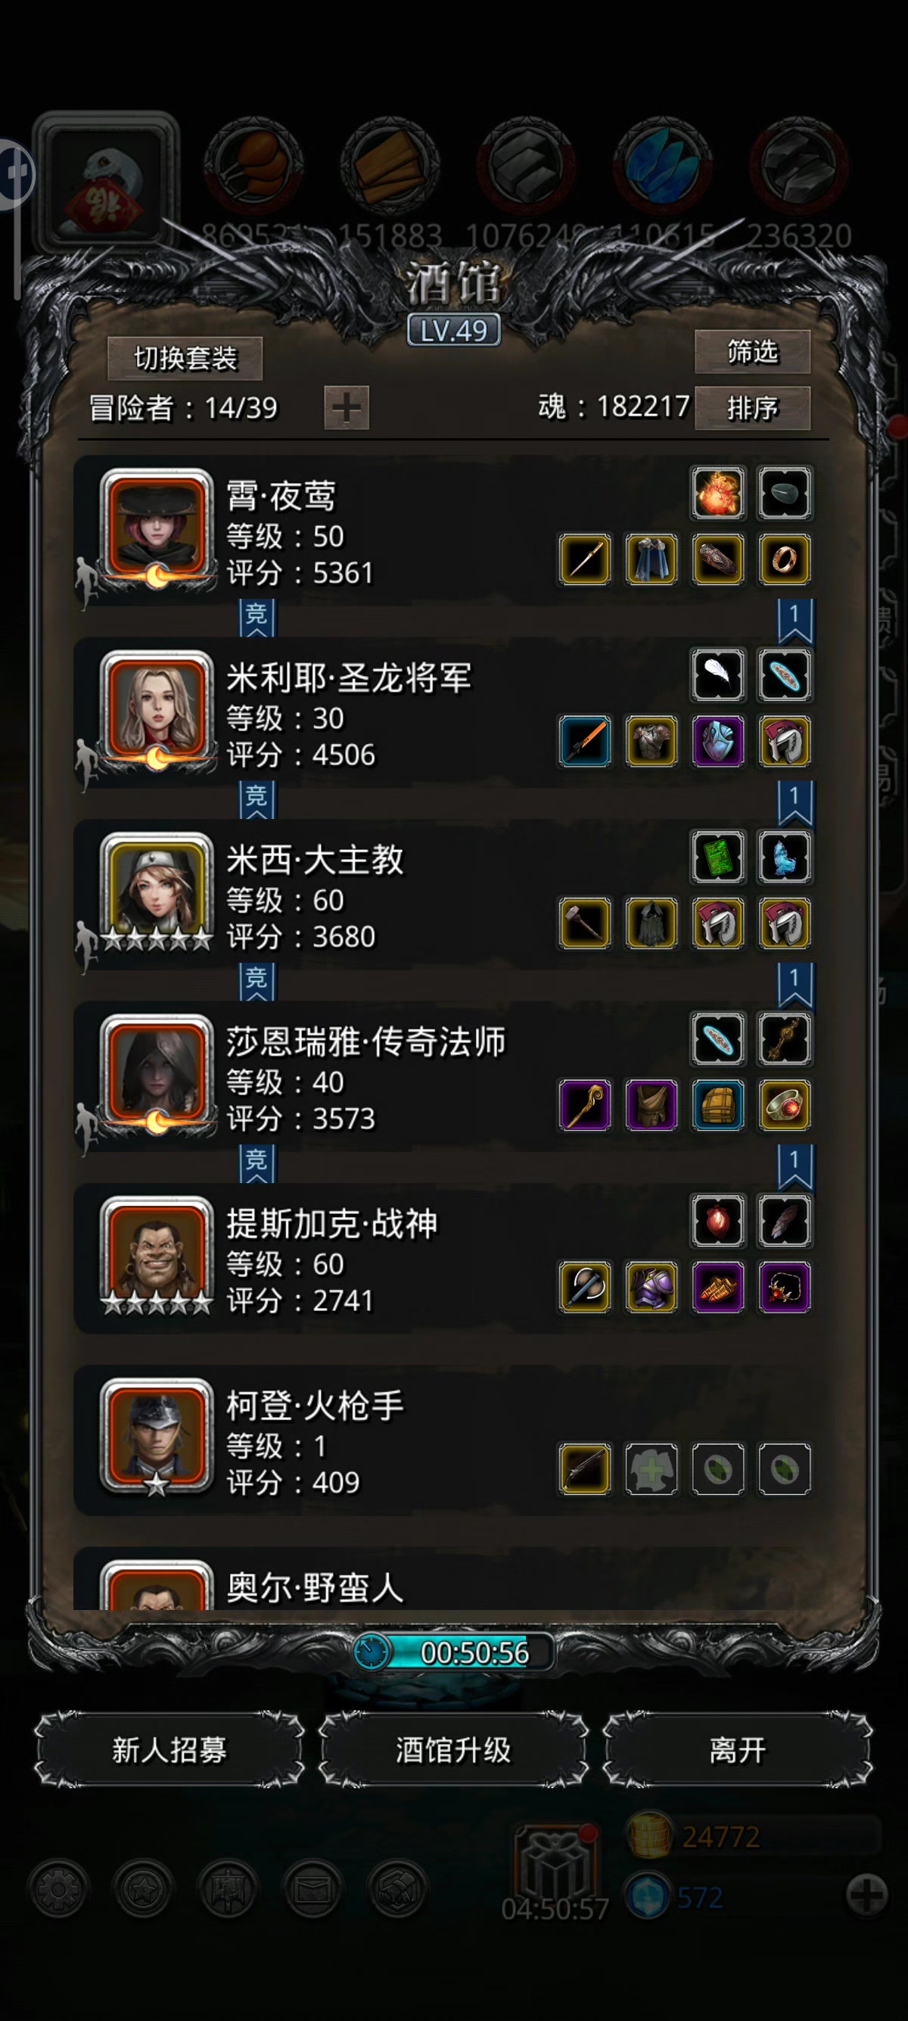Click the 离开 button to leave
Image resolution: width=908 pixels, height=2021 pixels.
coord(737,1749)
